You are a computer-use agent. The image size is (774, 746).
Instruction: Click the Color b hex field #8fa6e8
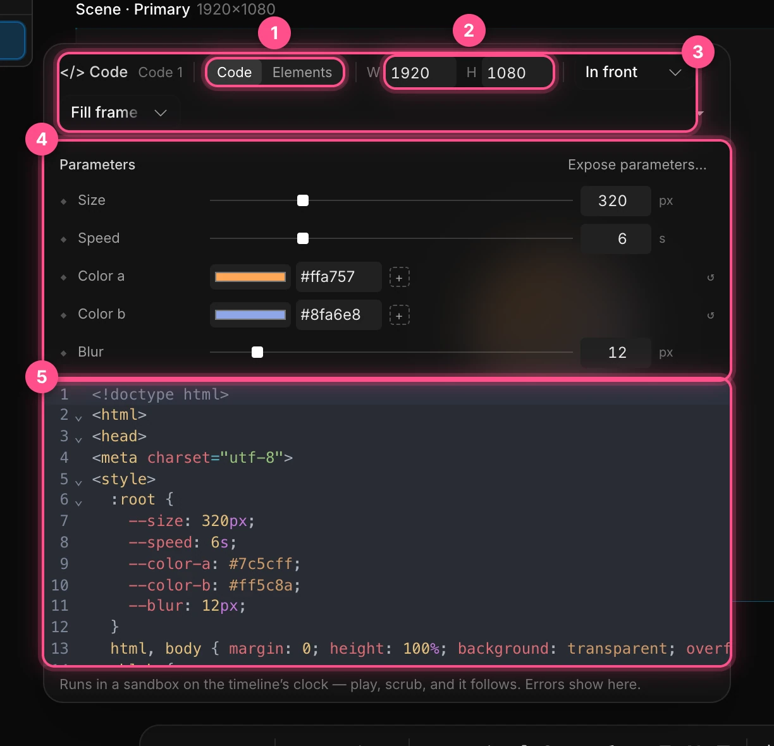tap(338, 315)
